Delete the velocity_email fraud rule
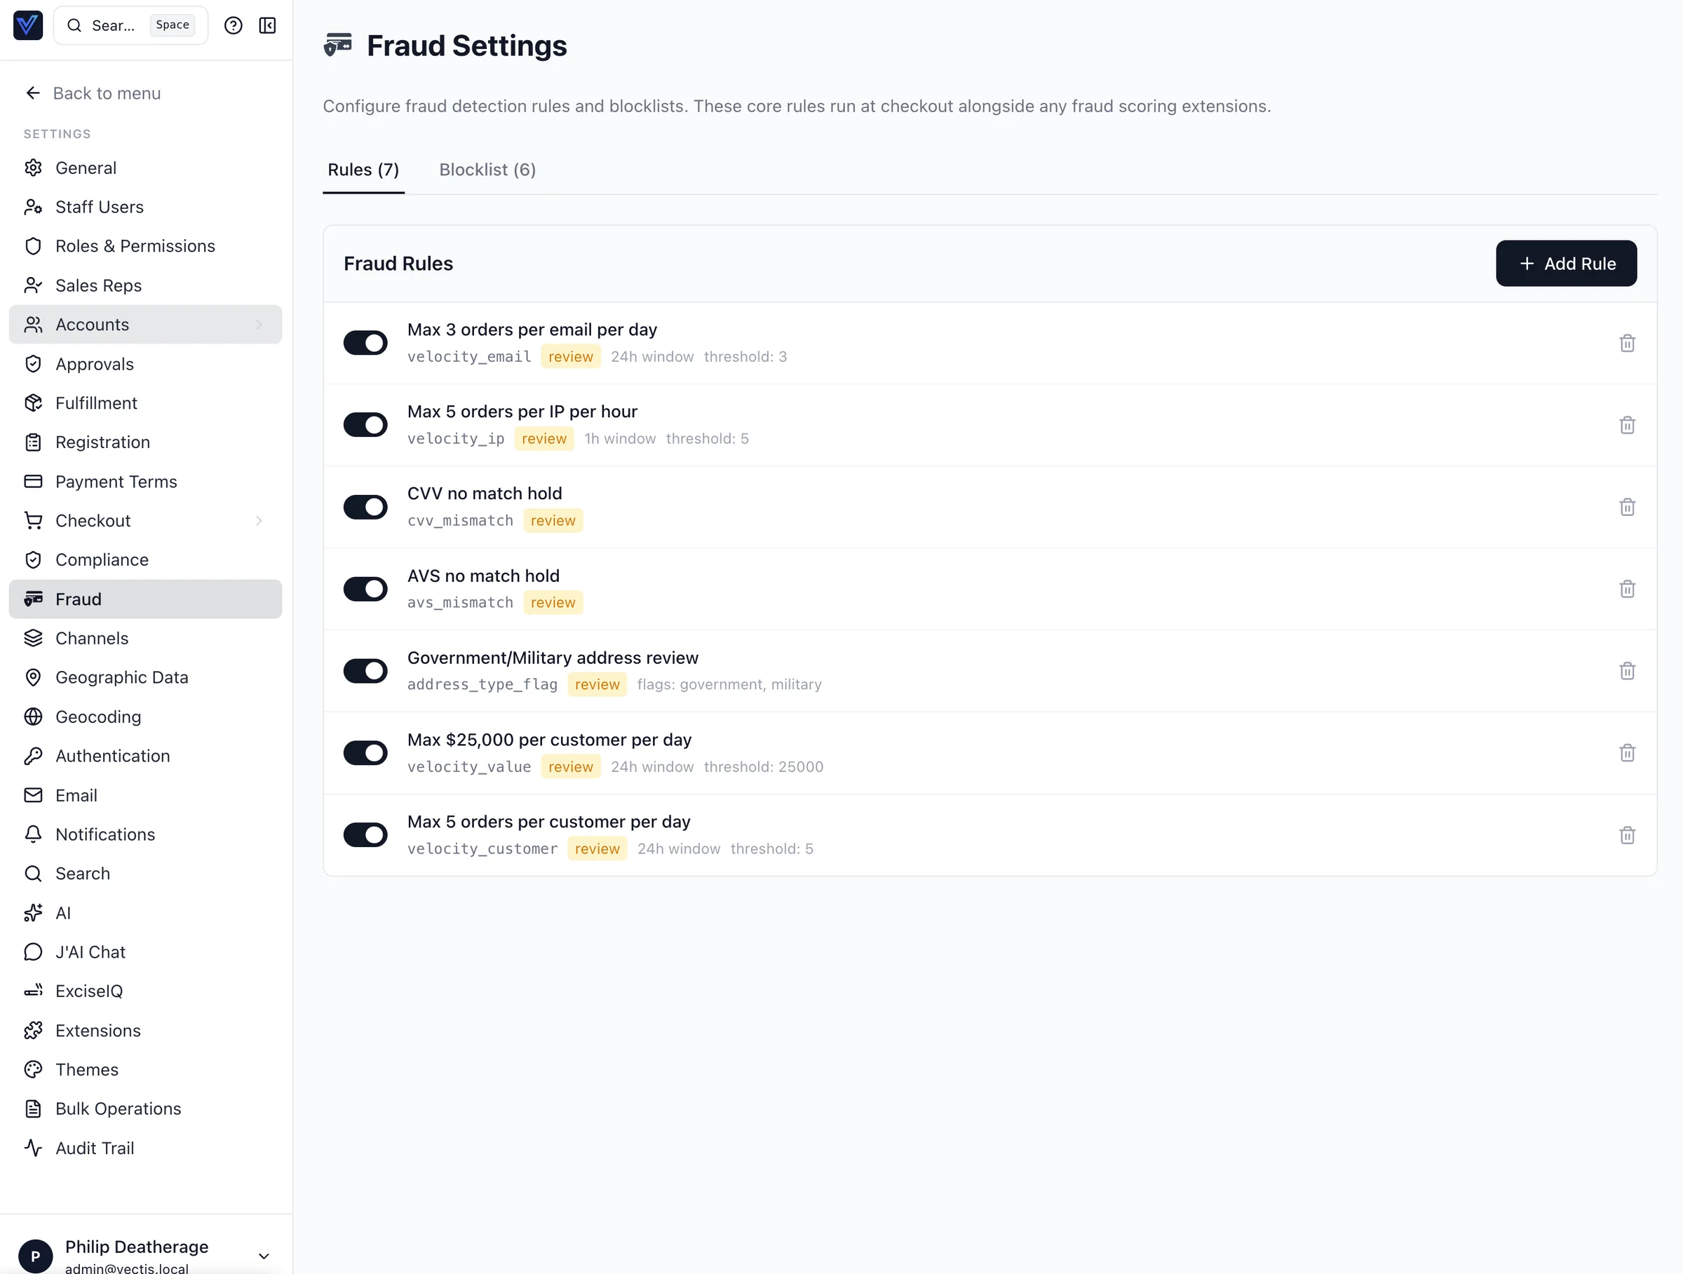This screenshot has height=1274, width=1683. point(1627,343)
